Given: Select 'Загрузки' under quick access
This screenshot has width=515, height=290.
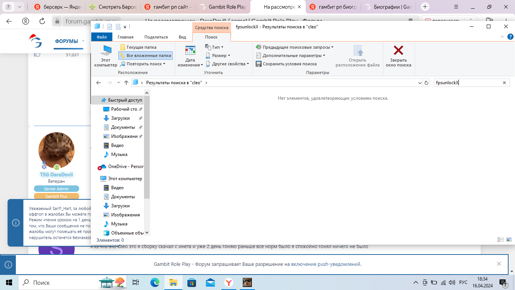Looking at the screenshot, I should (120, 118).
